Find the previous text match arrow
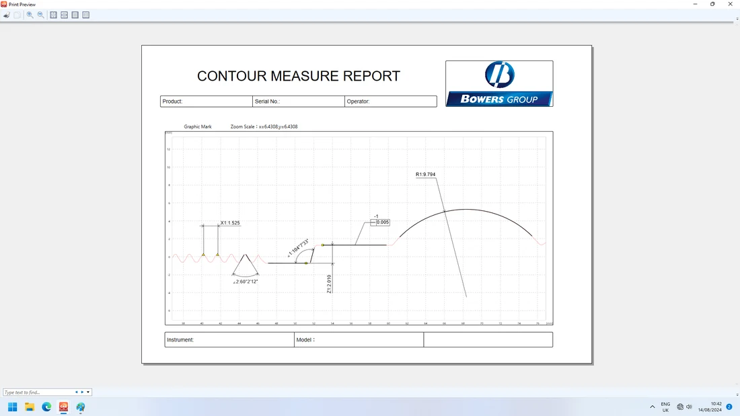The height and width of the screenshot is (416, 740). coord(77,392)
